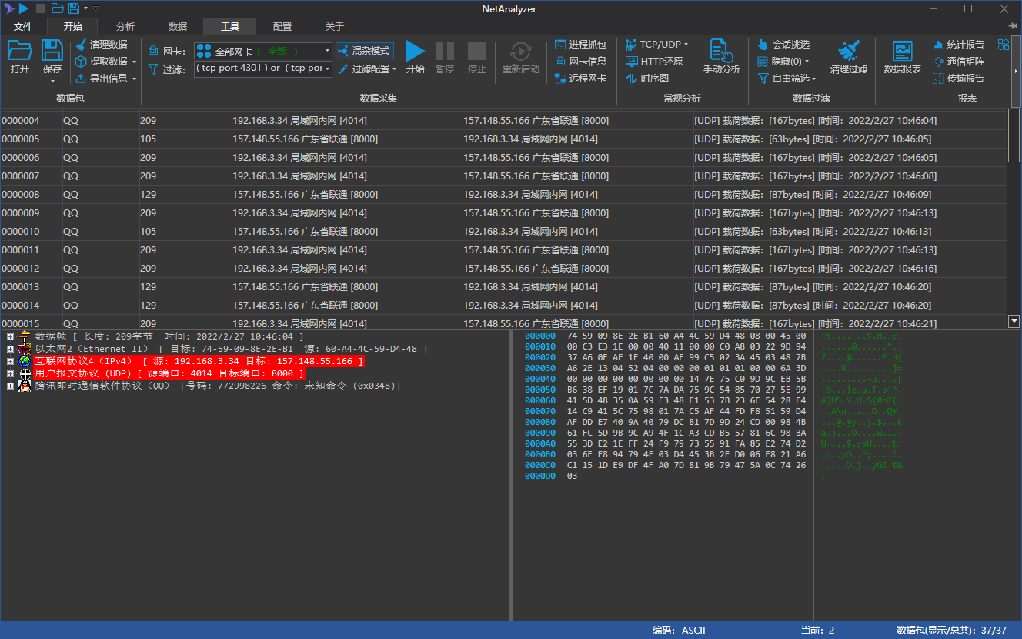Expand 互联网协议4 (IPv4) tree node

pos(10,361)
